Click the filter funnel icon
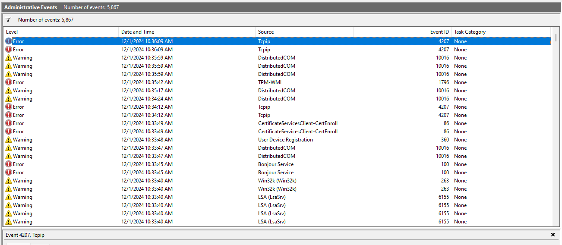Screen dimensions: 562x245 point(8,19)
